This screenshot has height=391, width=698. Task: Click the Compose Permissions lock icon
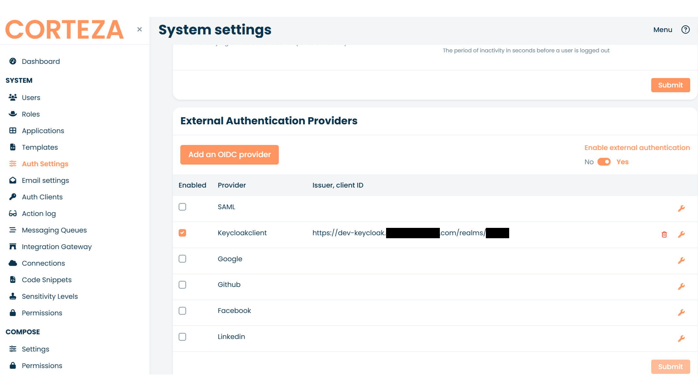point(13,365)
